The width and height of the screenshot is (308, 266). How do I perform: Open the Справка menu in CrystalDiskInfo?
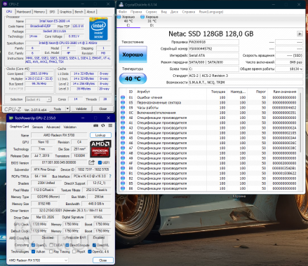click(x=189, y=12)
